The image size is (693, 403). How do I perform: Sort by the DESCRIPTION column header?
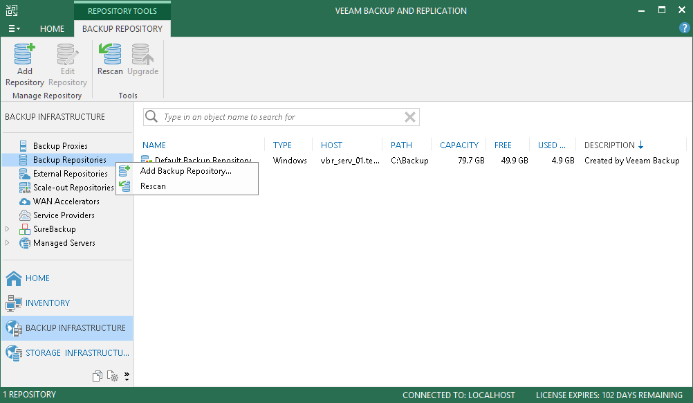[x=609, y=145]
